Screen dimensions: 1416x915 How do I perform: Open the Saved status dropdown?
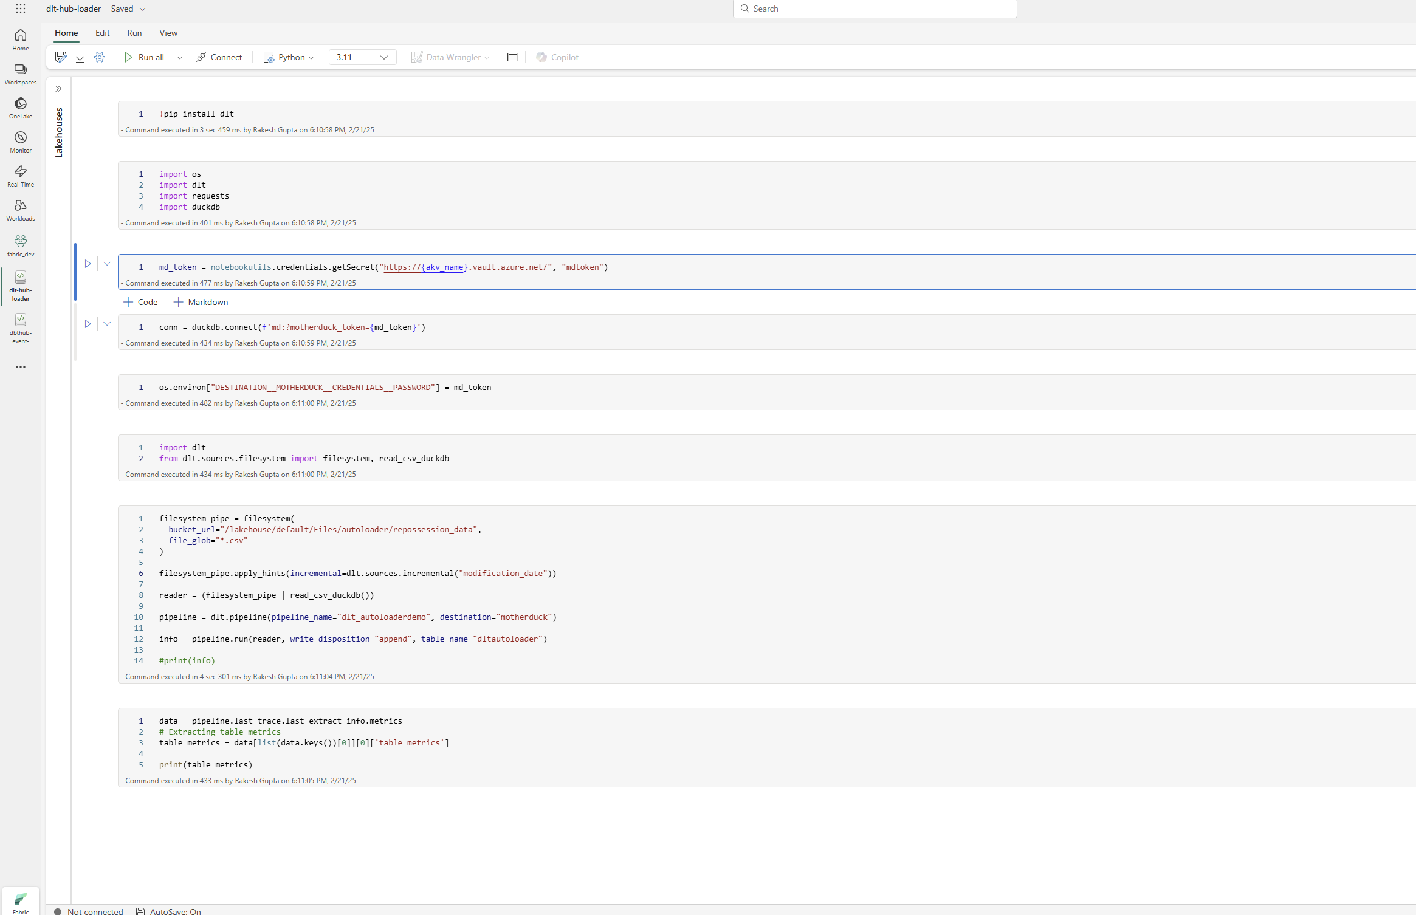tap(142, 9)
